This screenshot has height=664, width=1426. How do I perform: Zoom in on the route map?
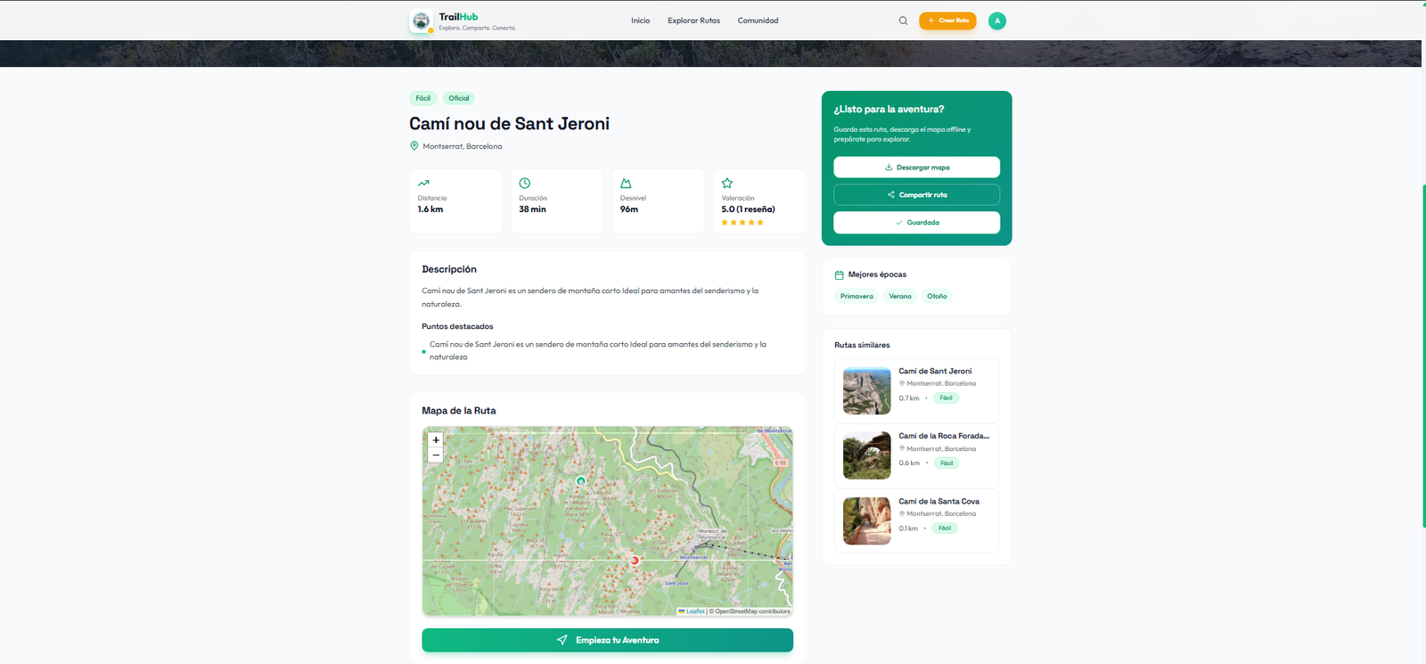(x=436, y=440)
